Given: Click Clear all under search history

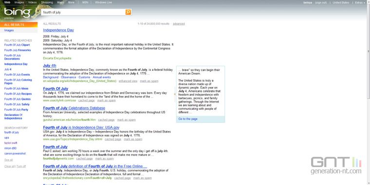Looking at the screenshot, I should point(9,167).
